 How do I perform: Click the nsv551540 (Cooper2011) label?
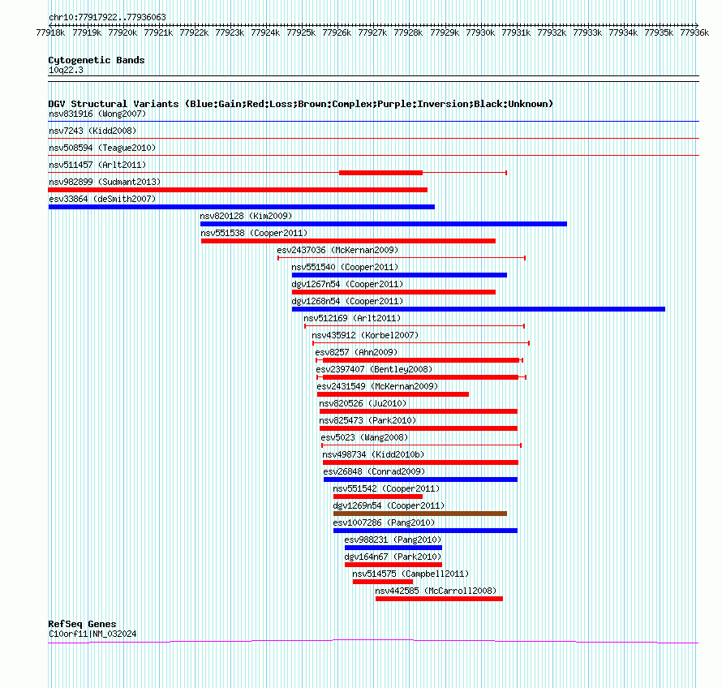(x=345, y=267)
